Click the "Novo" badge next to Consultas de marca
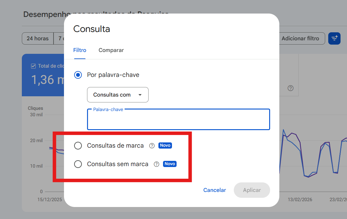This screenshot has height=219, width=347. pos(165,145)
